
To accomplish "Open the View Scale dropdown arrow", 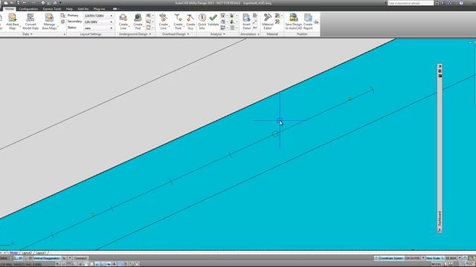I will pos(460,258).
